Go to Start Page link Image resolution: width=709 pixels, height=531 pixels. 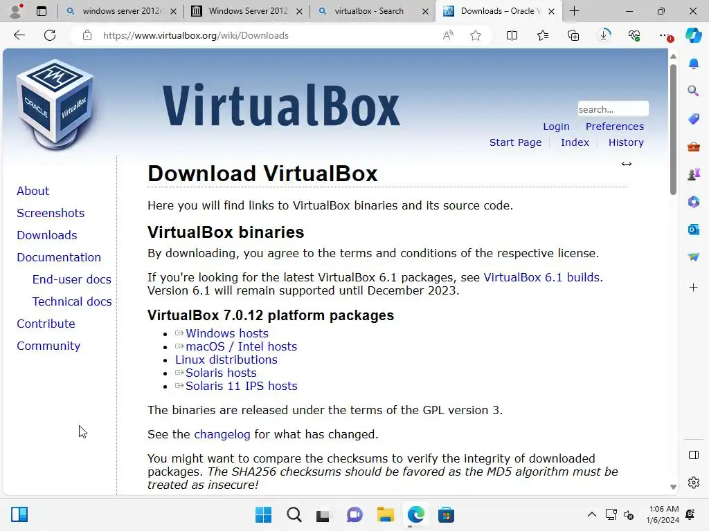click(x=515, y=142)
